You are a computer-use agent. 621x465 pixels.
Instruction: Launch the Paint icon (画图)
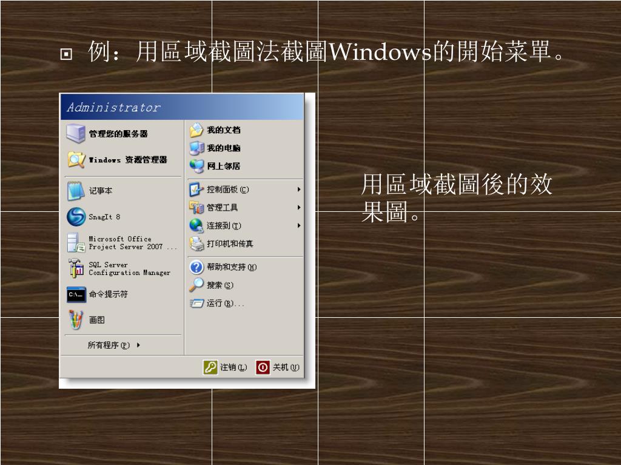(x=76, y=320)
